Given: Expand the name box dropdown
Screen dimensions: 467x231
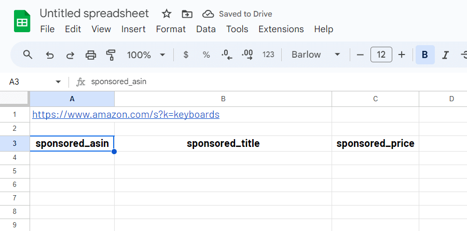Looking at the screenshot, I should coord(58,82).
